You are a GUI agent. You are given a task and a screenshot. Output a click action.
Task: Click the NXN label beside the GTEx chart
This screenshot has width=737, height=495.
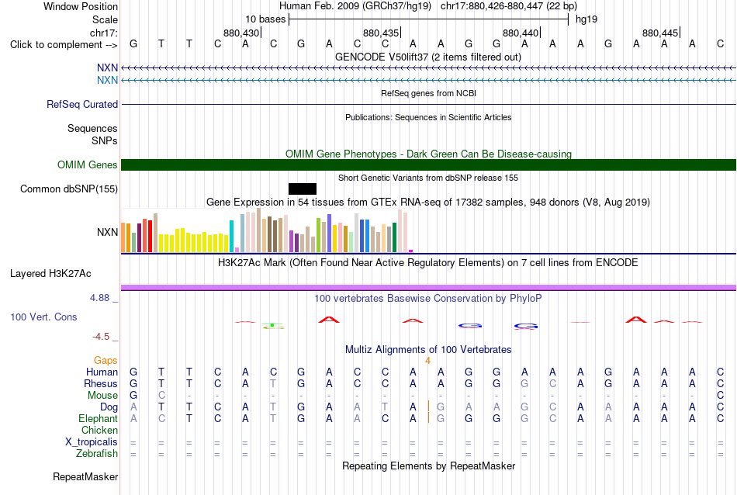(x=107, y=232)
